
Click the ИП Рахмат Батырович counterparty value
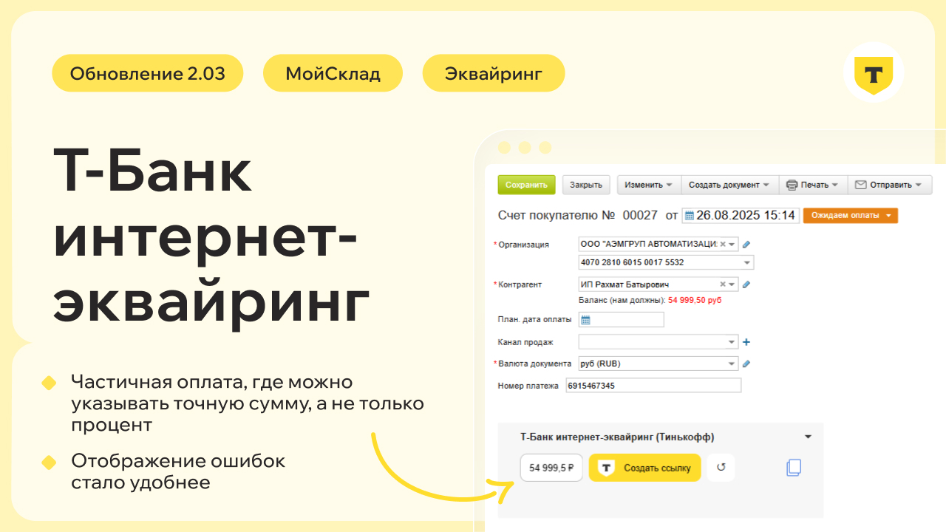pyautogui.click(x=625, y=284)
